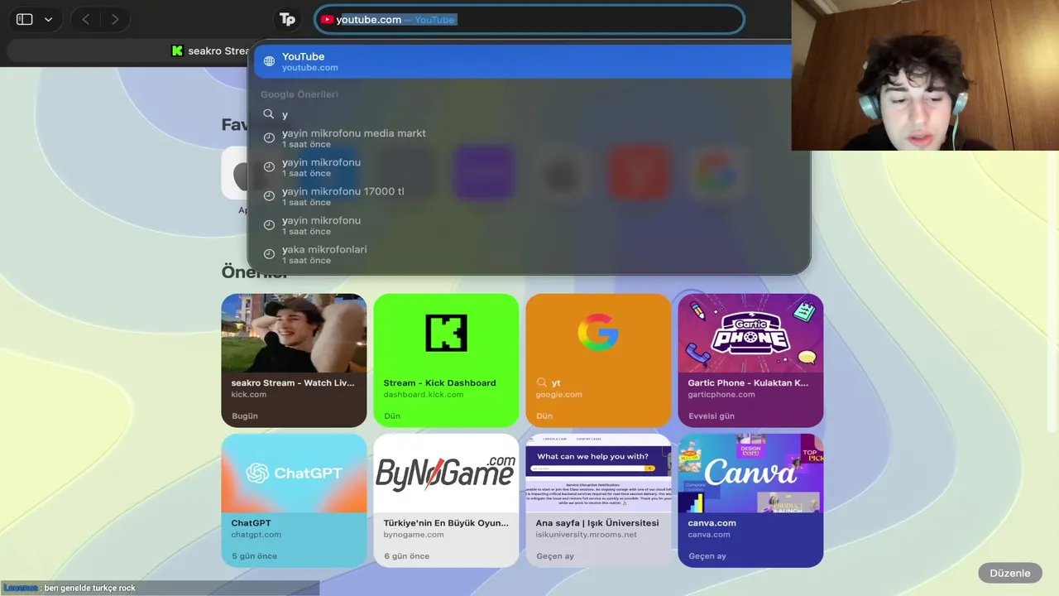1059x596 pixels.
Task: Go back with the back arrow
Action: [x=86, y=19]
